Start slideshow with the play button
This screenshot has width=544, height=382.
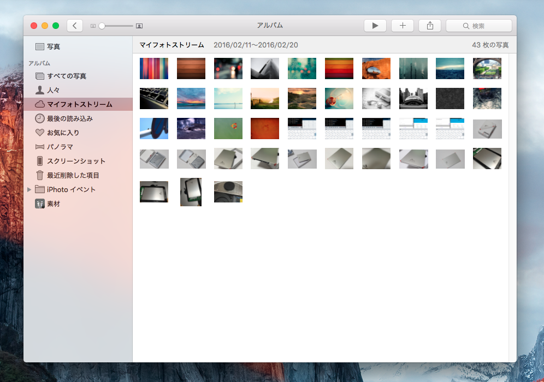(x=375, y=26)
